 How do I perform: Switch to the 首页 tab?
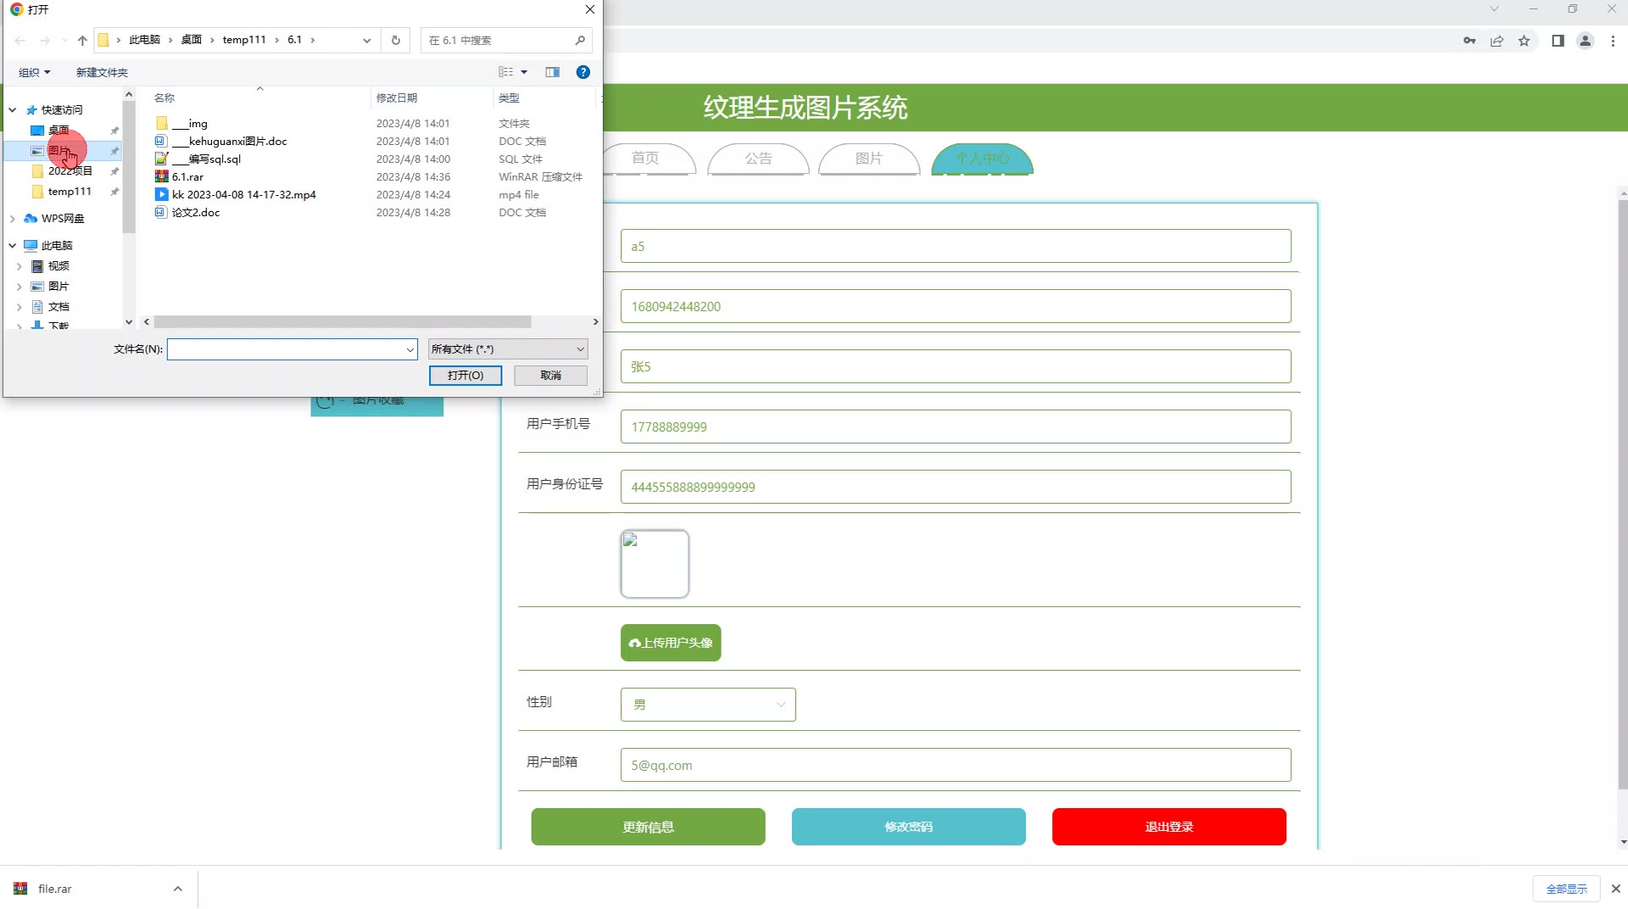645,159
